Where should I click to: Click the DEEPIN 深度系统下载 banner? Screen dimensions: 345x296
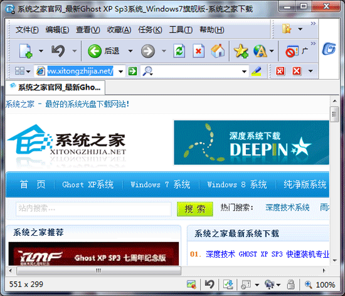[x=252, y=142]
